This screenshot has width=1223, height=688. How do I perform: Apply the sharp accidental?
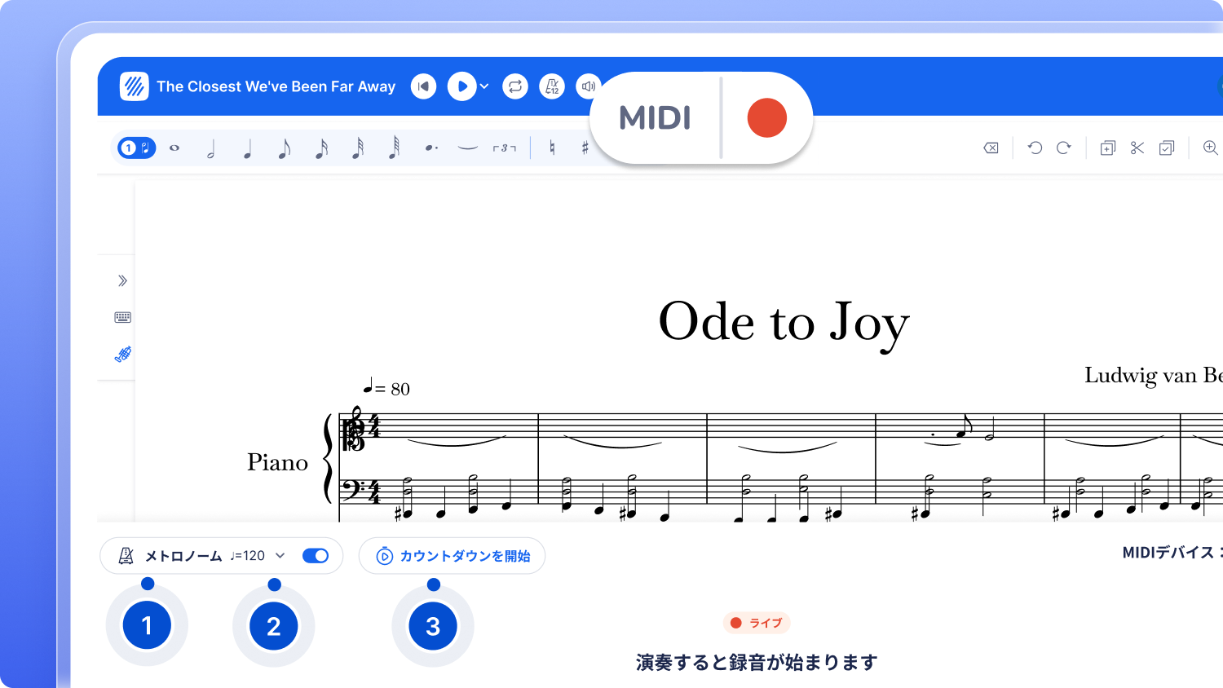click(585, 148)
